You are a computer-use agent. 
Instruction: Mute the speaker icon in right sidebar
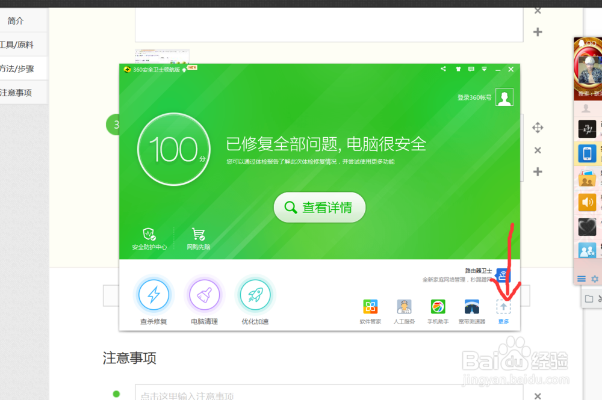coord(587,203)
